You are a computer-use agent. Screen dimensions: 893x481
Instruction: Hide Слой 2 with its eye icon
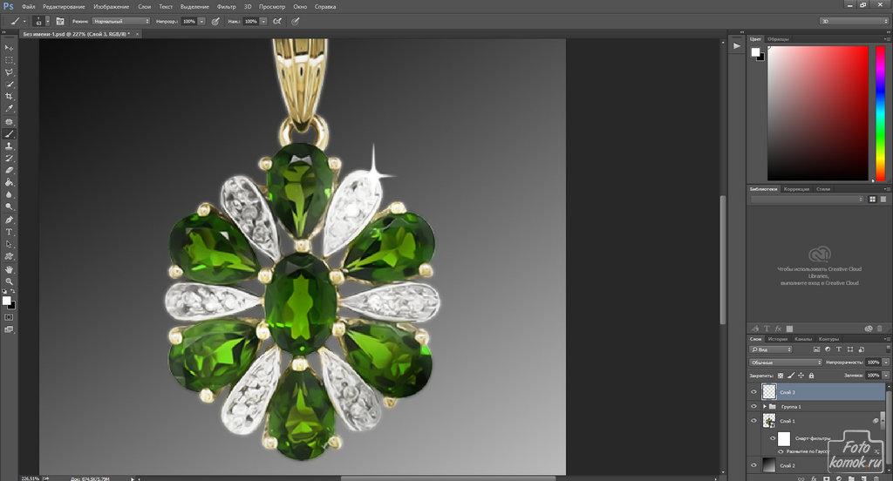pos(754,465)
